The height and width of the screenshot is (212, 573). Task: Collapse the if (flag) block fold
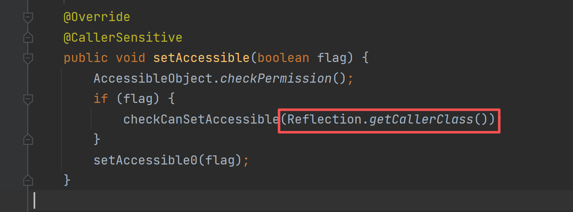pos(28,99)
